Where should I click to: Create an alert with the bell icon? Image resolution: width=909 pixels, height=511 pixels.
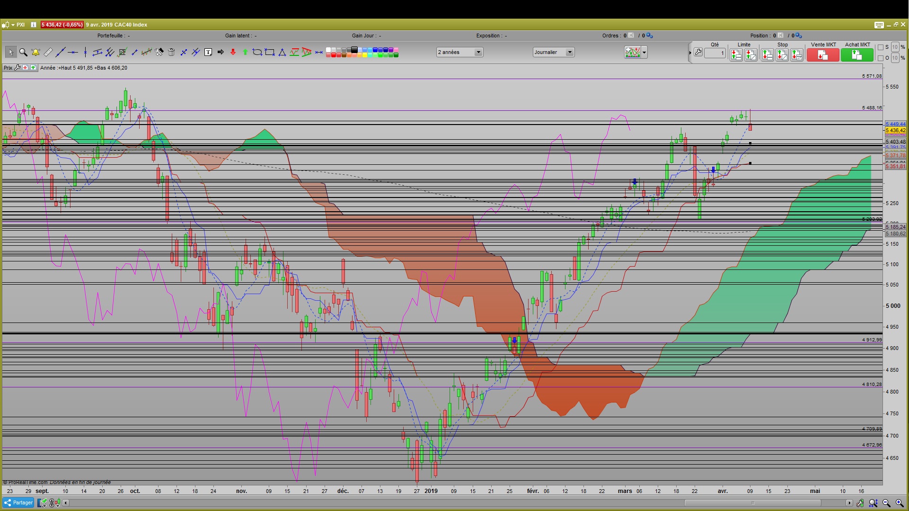pyautogui.click(x=35, y=52)
